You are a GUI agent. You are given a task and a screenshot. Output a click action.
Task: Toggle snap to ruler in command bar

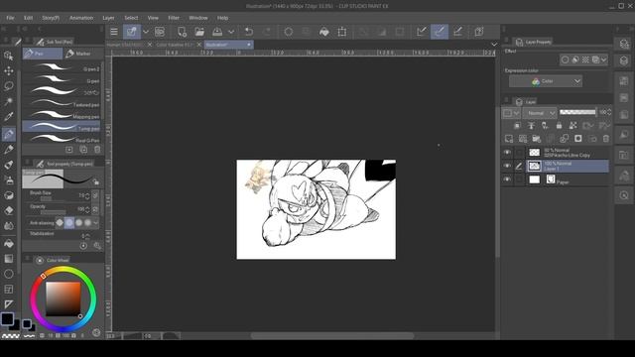tap(422, 32)
